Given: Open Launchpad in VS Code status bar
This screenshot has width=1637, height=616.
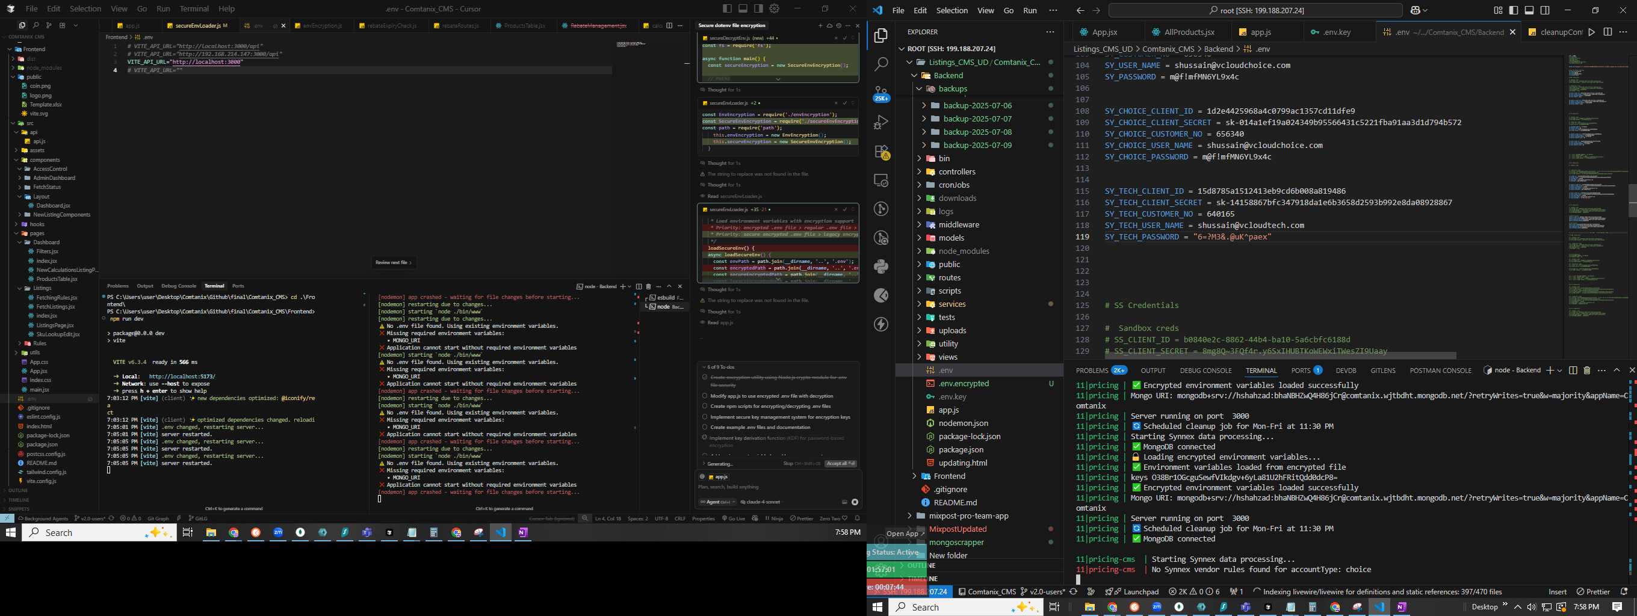Looking at the screenshot, I should [1132, 591].
